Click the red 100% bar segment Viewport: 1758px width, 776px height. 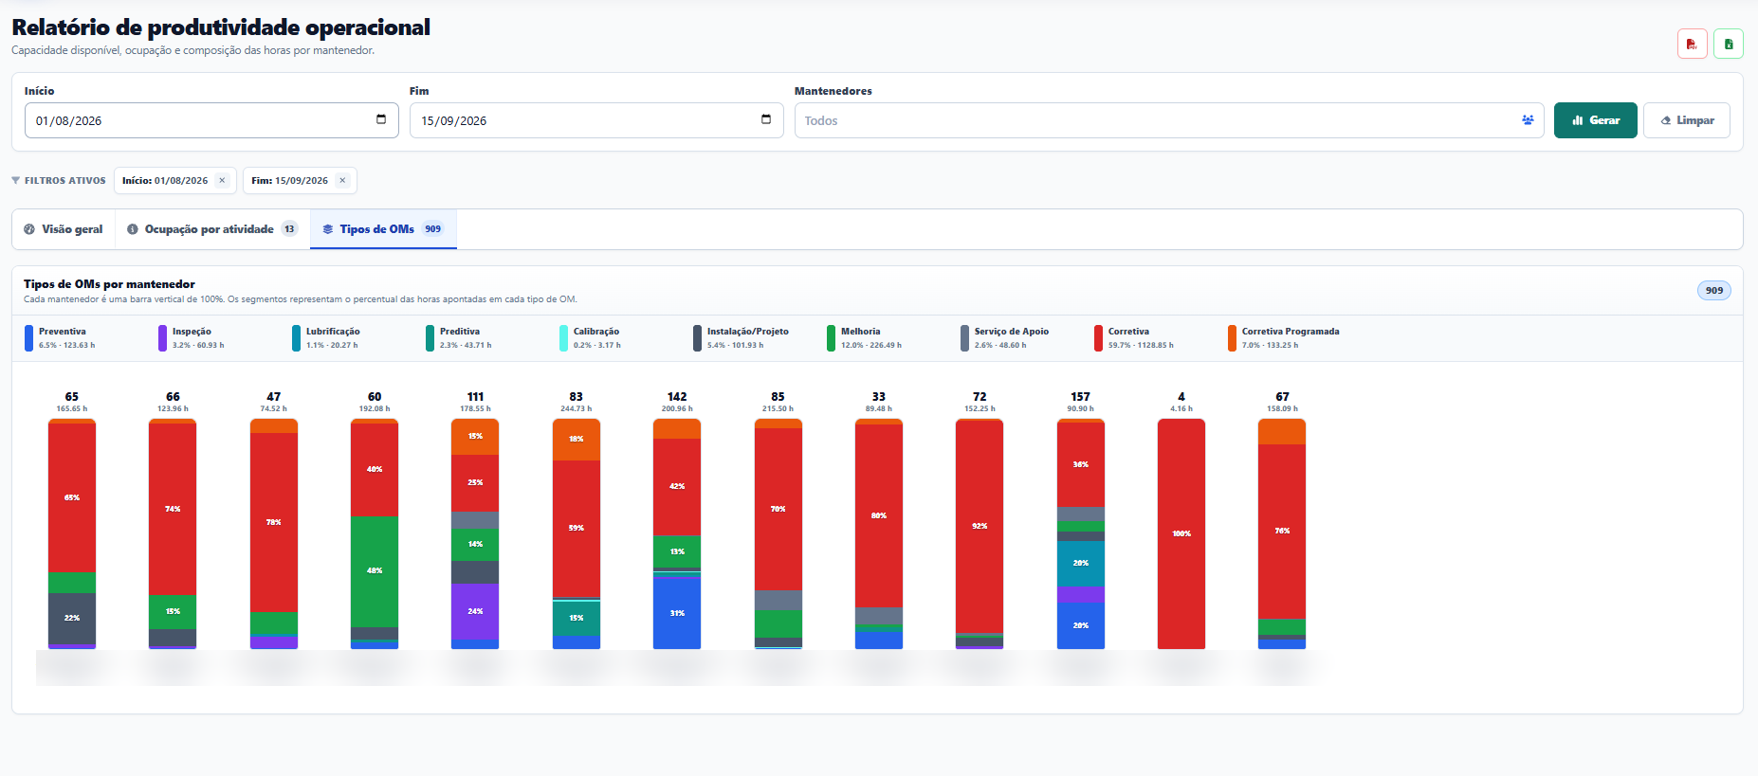click(1181, 533)
